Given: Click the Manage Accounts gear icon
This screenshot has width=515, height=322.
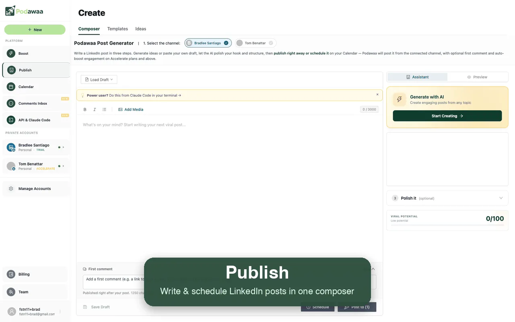Looking at the screenshot, I should (x=11, y=189).
